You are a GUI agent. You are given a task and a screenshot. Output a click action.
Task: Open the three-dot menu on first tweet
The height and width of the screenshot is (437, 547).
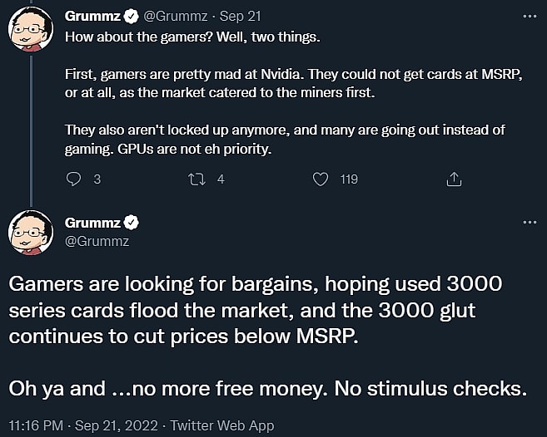point(529,17)
